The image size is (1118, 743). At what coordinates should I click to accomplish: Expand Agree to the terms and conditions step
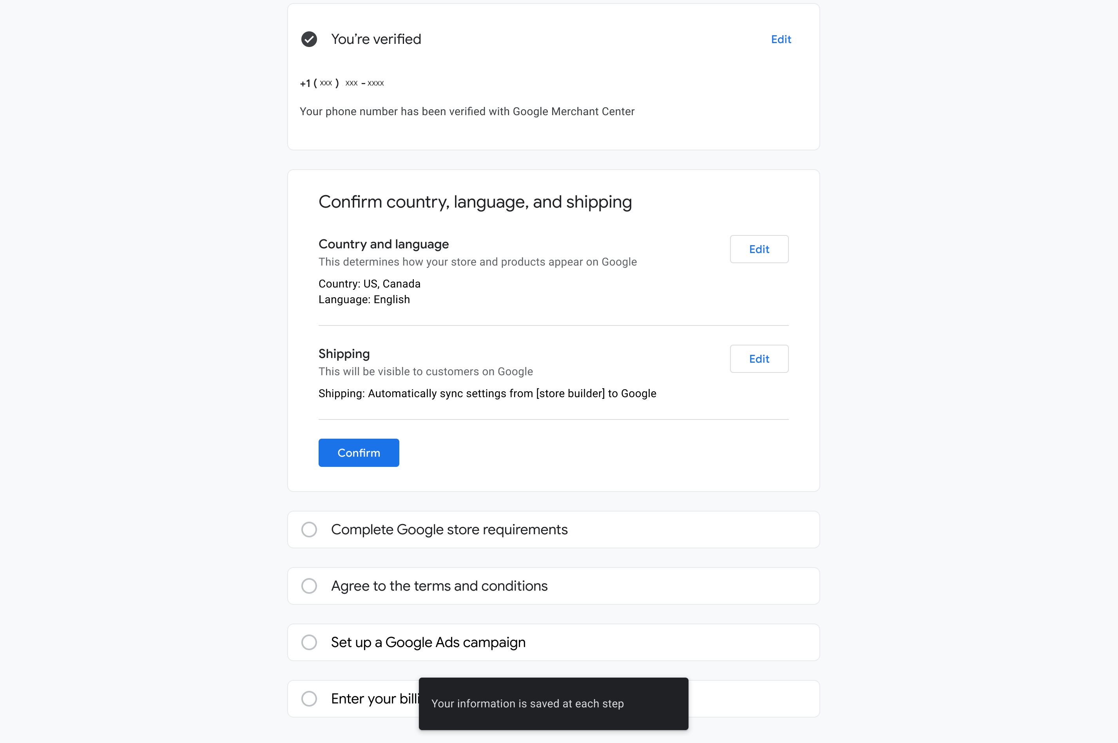point(439,586)
